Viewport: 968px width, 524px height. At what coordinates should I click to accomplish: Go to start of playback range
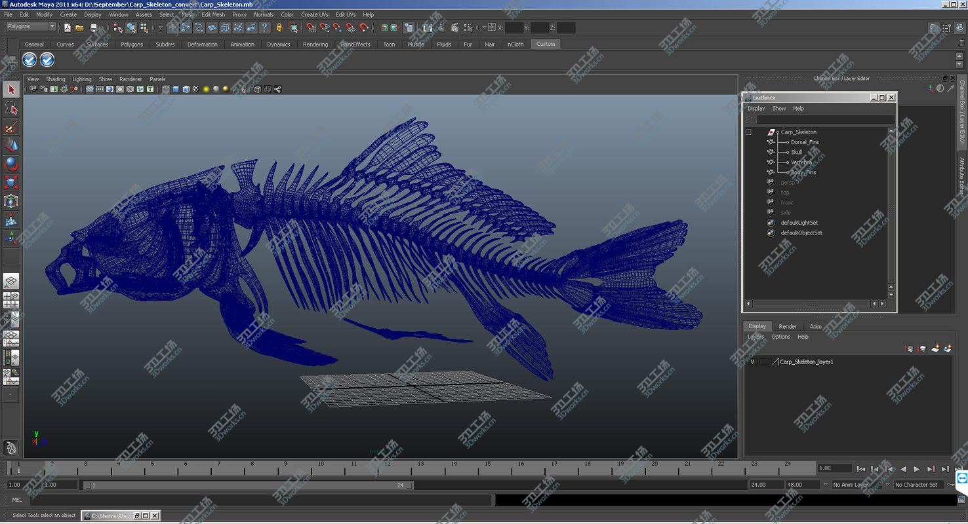(x=861, y=469)
